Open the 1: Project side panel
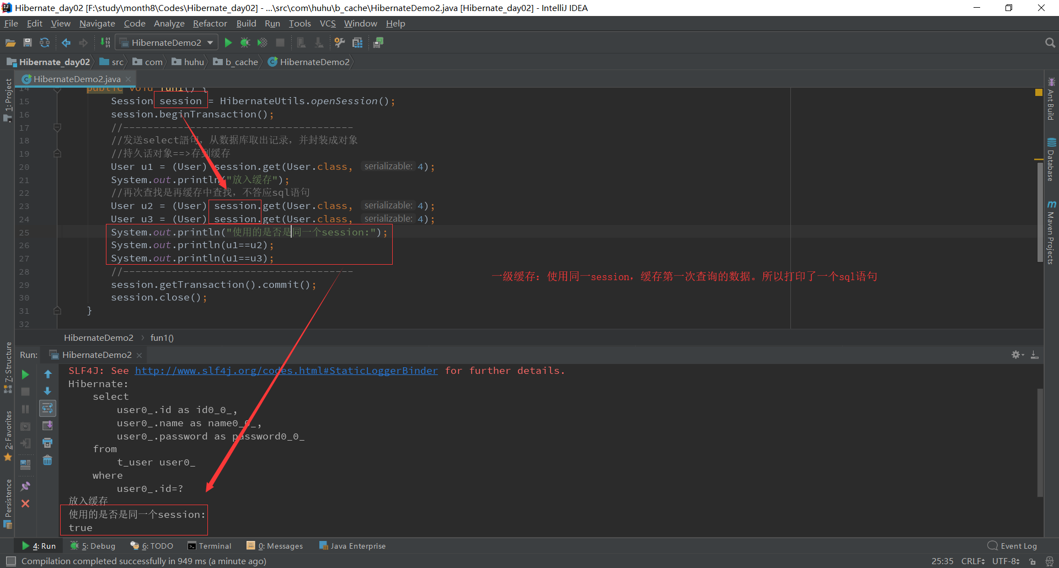 point(8,100)
